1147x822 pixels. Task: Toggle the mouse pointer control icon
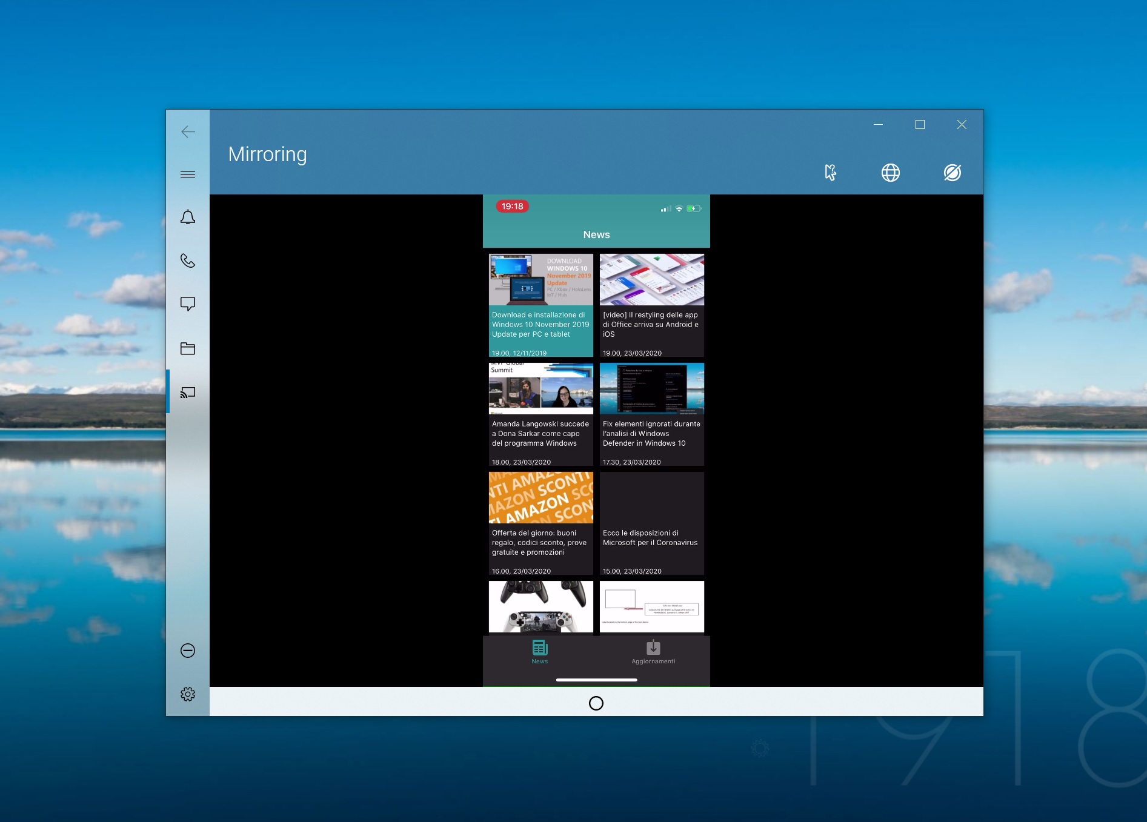830,173
